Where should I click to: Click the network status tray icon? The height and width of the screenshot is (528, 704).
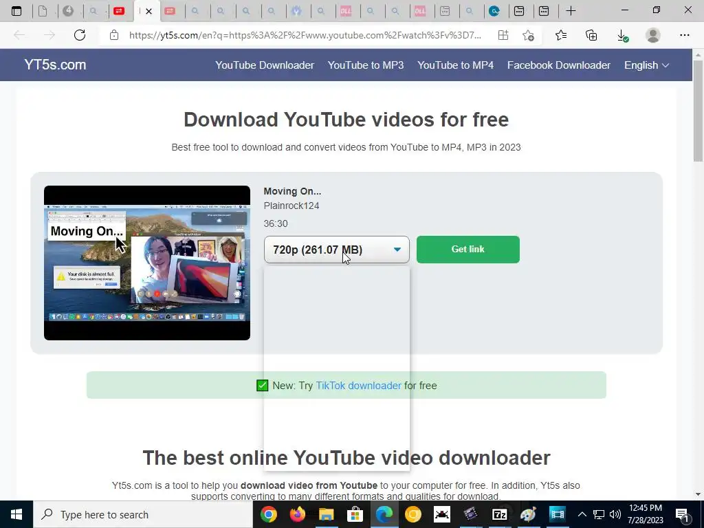point(599,514)
